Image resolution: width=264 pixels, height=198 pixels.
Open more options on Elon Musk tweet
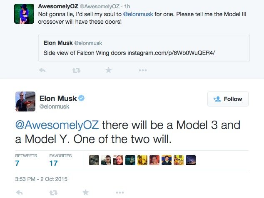point(120,193)
